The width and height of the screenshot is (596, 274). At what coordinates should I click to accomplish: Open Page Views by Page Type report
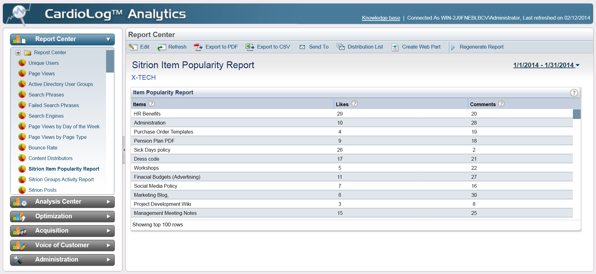point(57,137)
